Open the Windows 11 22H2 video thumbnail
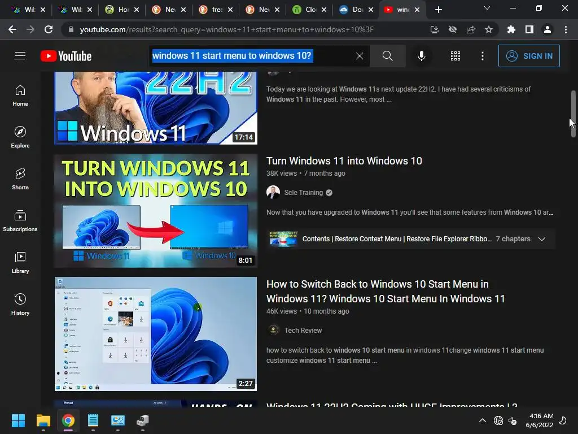The height and width of the screenshot is (434, 578). [x=156, y=107]
